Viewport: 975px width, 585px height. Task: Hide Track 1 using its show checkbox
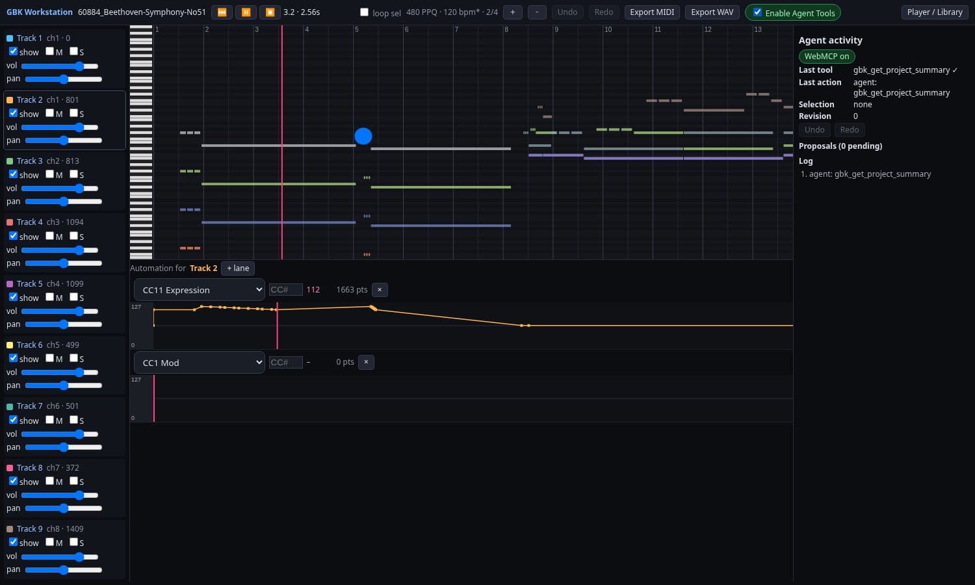tap(13, 51)
